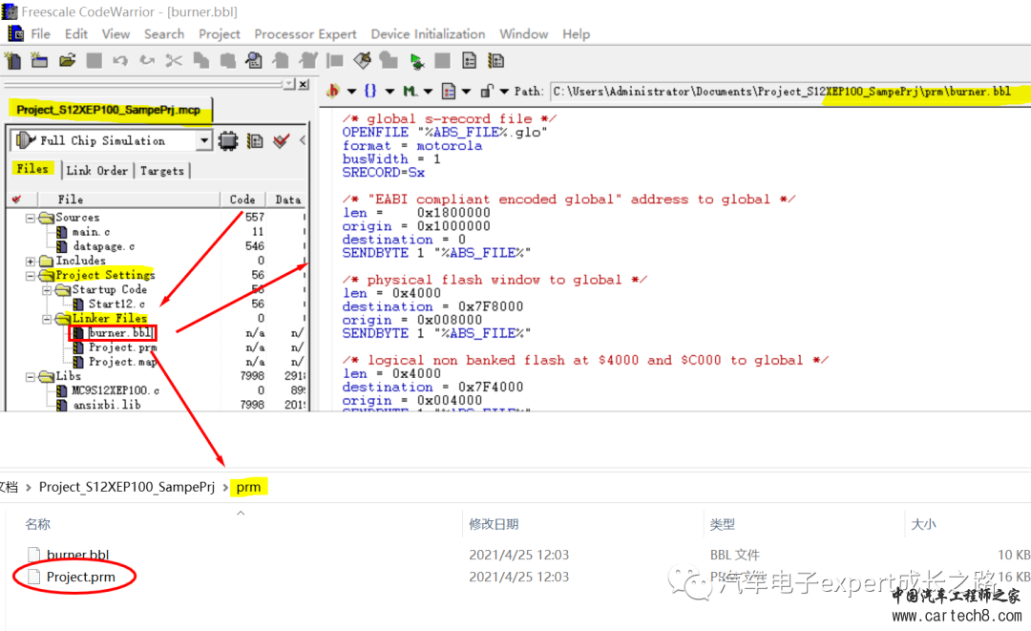Image resolution: width=1031 pixels, height=631 pixels.
Task: Open dropdown arrow next to braces icon
Action: click(x=389, y=92)
